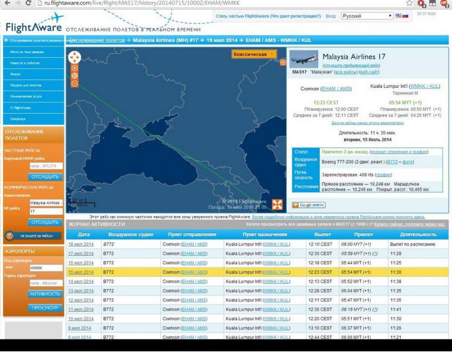
Task: Click АКТИВНОСТЬ button under airports
Action: [x=45, y=294]
